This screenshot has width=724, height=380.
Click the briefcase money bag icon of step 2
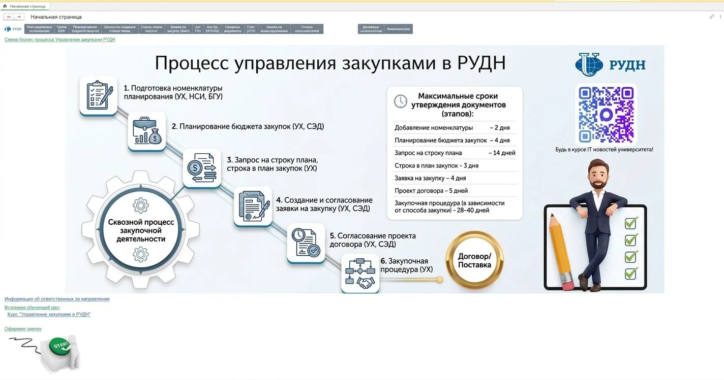(147, 131)
